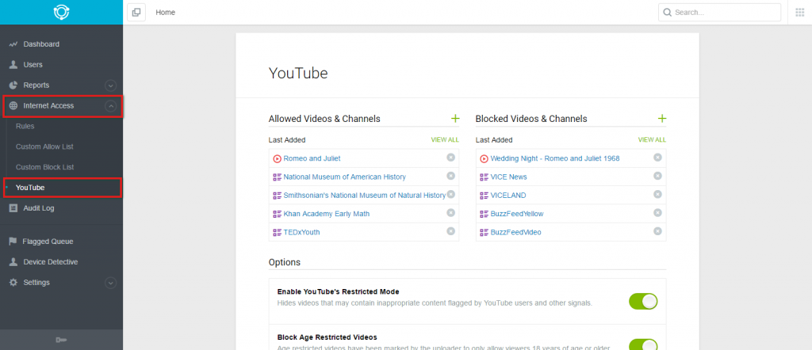Image resolution: width=812 pixels, height=350 pixels.
Task: Open National Museum of American History link
Action: pos(344,177)
